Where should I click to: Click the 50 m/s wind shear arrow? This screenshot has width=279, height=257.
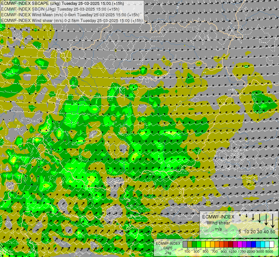click(x=273, y=221)
